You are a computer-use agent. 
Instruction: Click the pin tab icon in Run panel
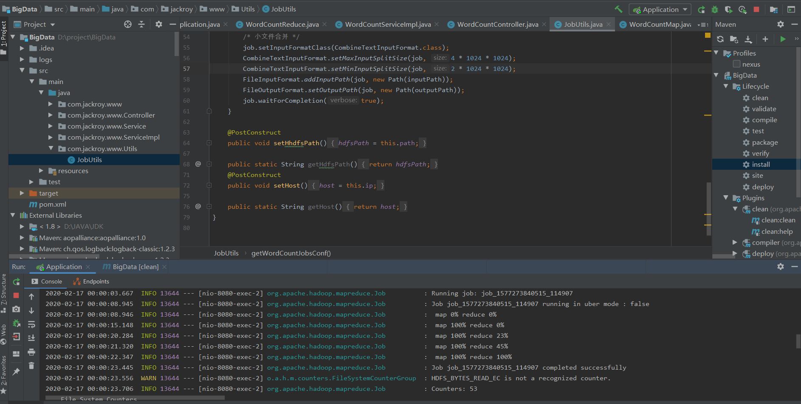click(16, 372)
